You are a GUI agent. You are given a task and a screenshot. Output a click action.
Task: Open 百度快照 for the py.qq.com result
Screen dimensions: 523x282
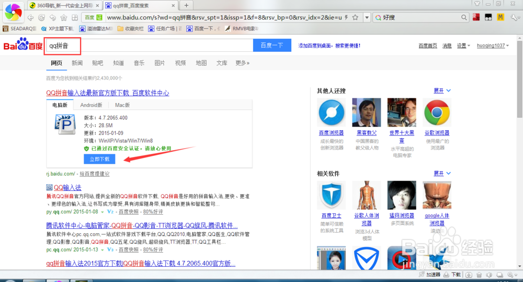129,211
